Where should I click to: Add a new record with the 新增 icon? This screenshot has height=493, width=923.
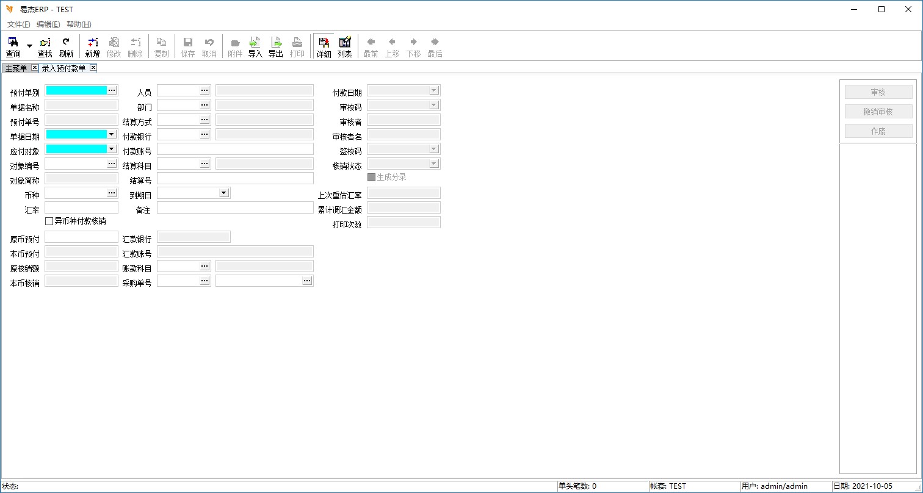pyautogui.click(x=92, y=46)
